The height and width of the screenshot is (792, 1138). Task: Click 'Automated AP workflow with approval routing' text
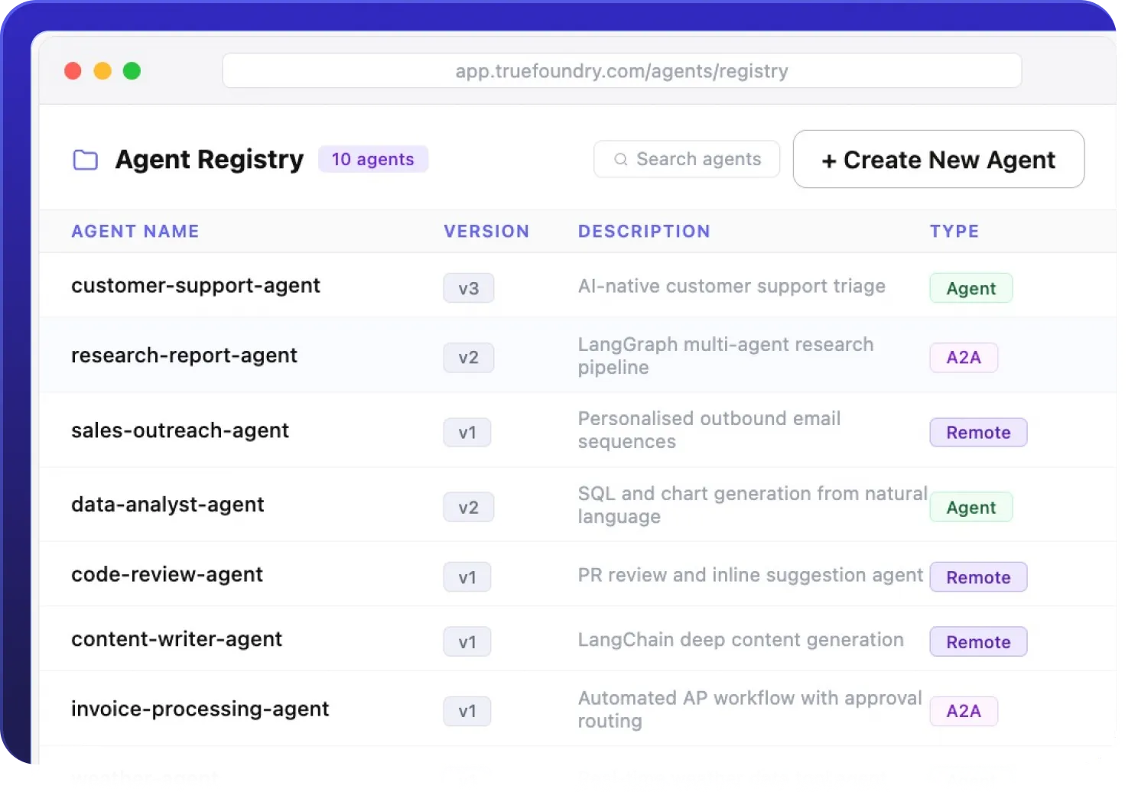click(x=750, y=709)
